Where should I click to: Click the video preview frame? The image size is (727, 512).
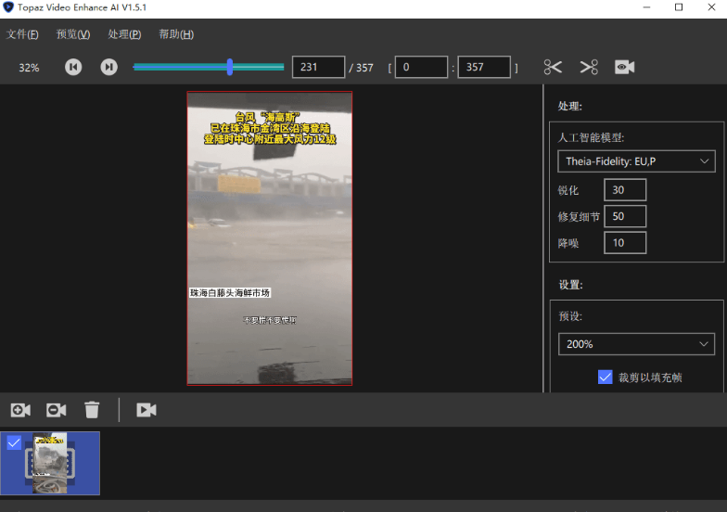coord(269,238)
